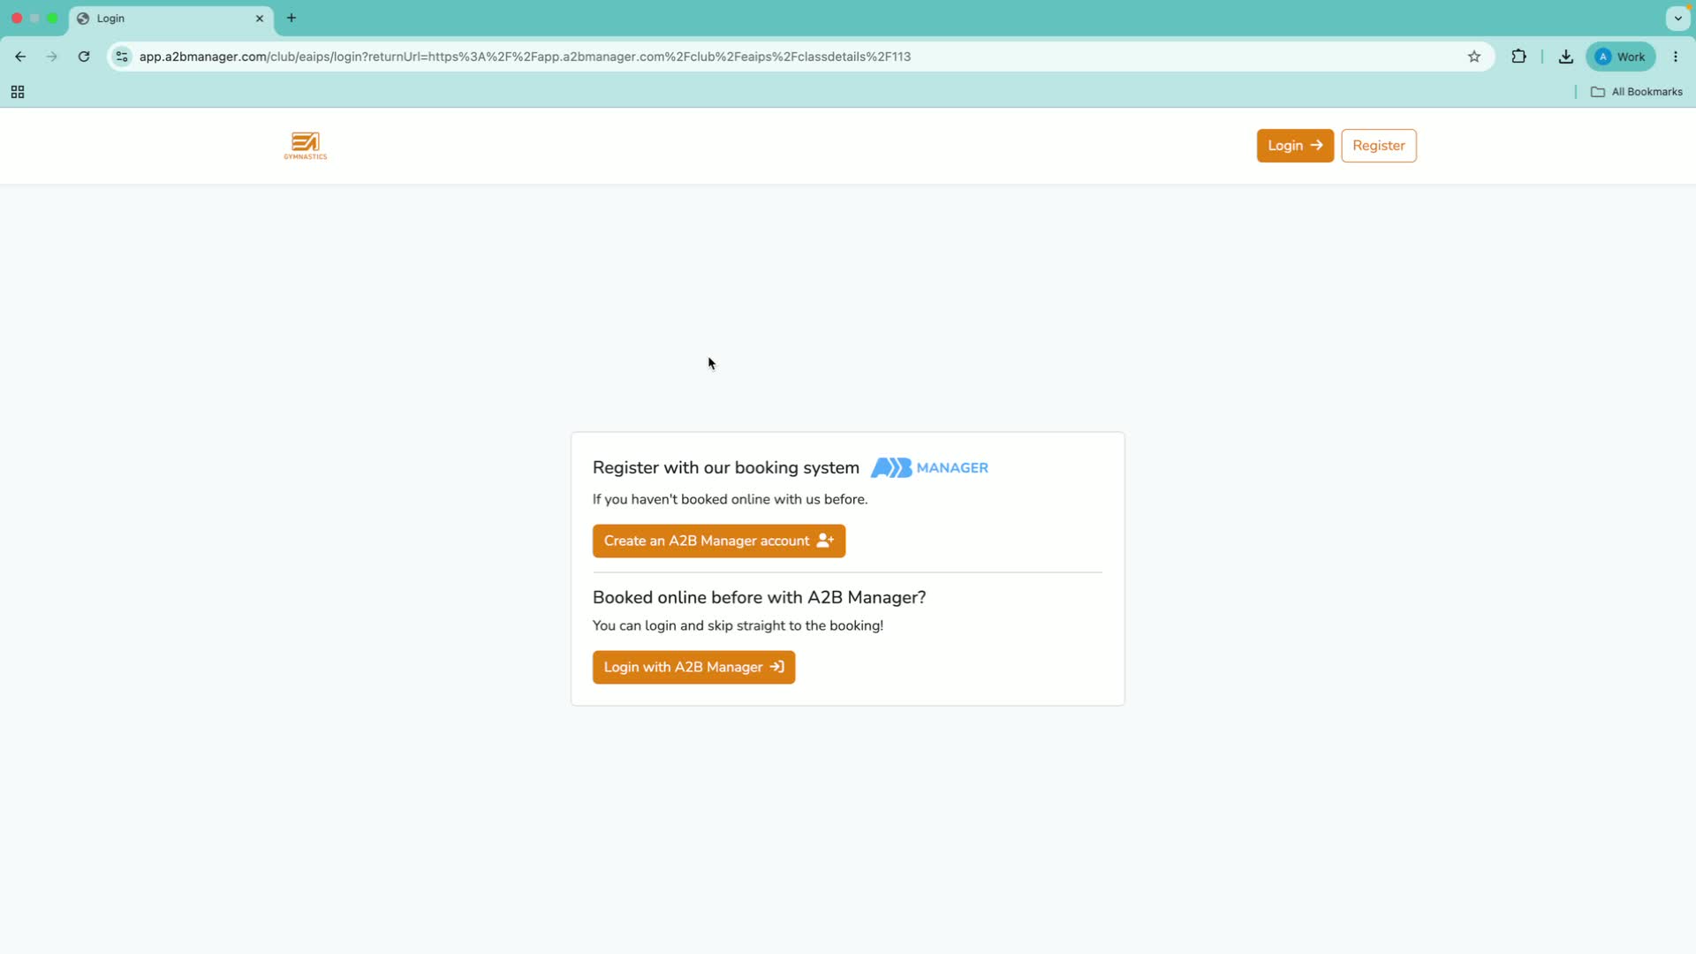Open a new browser tab

pos(291,19)
